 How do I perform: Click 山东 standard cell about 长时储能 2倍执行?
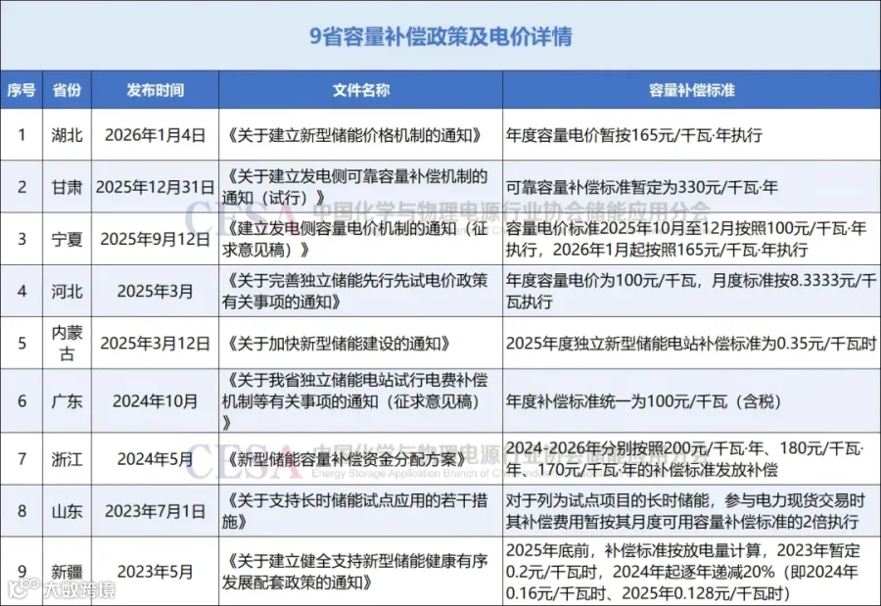(x=692, y=511)
